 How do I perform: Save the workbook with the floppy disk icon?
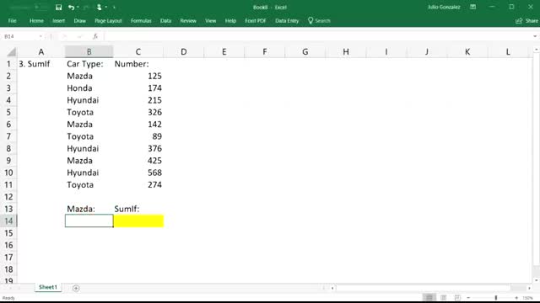pos(58,8)
